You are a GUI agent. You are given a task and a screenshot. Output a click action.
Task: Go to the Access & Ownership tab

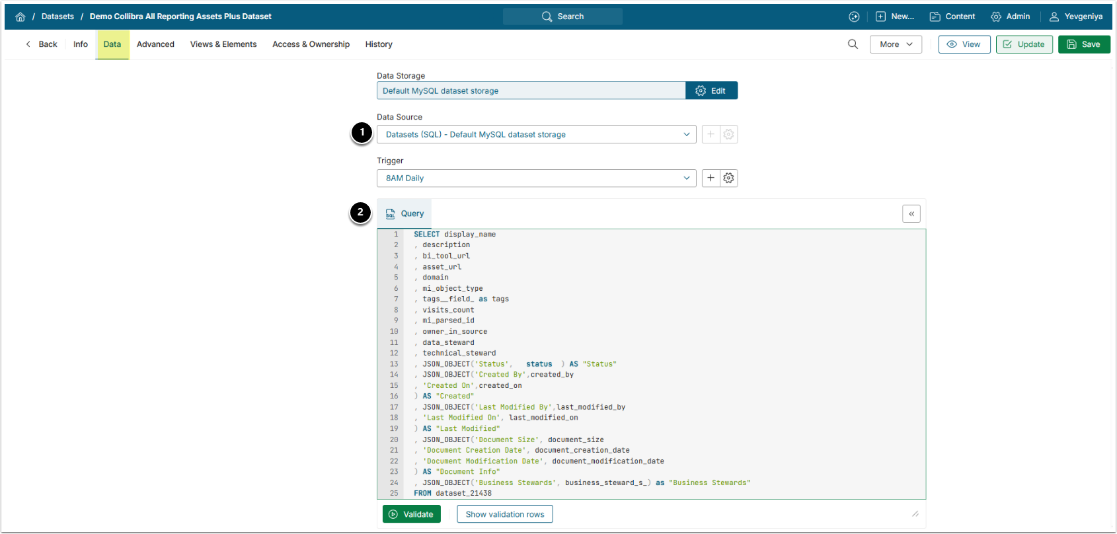click(x=311, y=44)
